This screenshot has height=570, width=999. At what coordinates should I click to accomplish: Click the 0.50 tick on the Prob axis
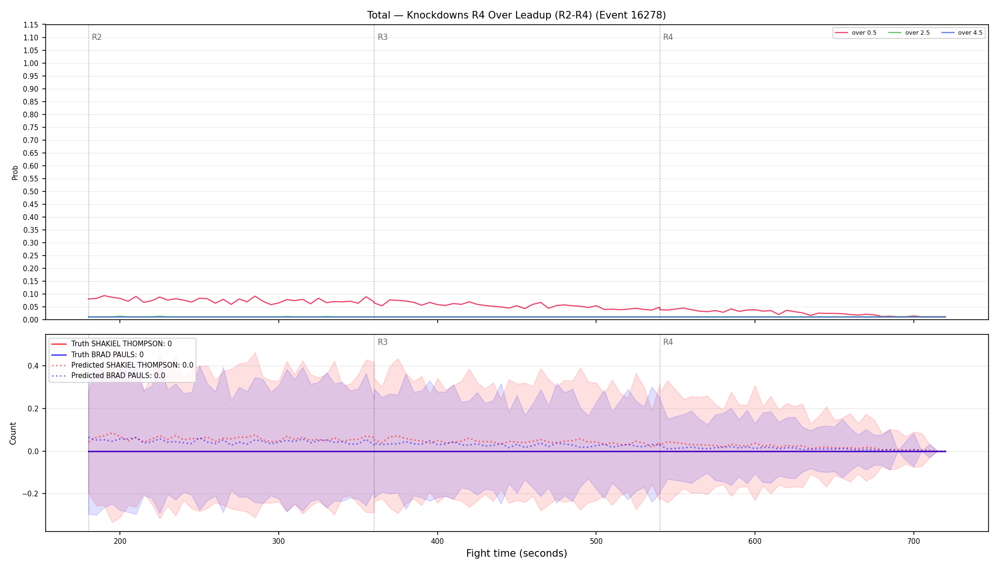tap(31, 191)
